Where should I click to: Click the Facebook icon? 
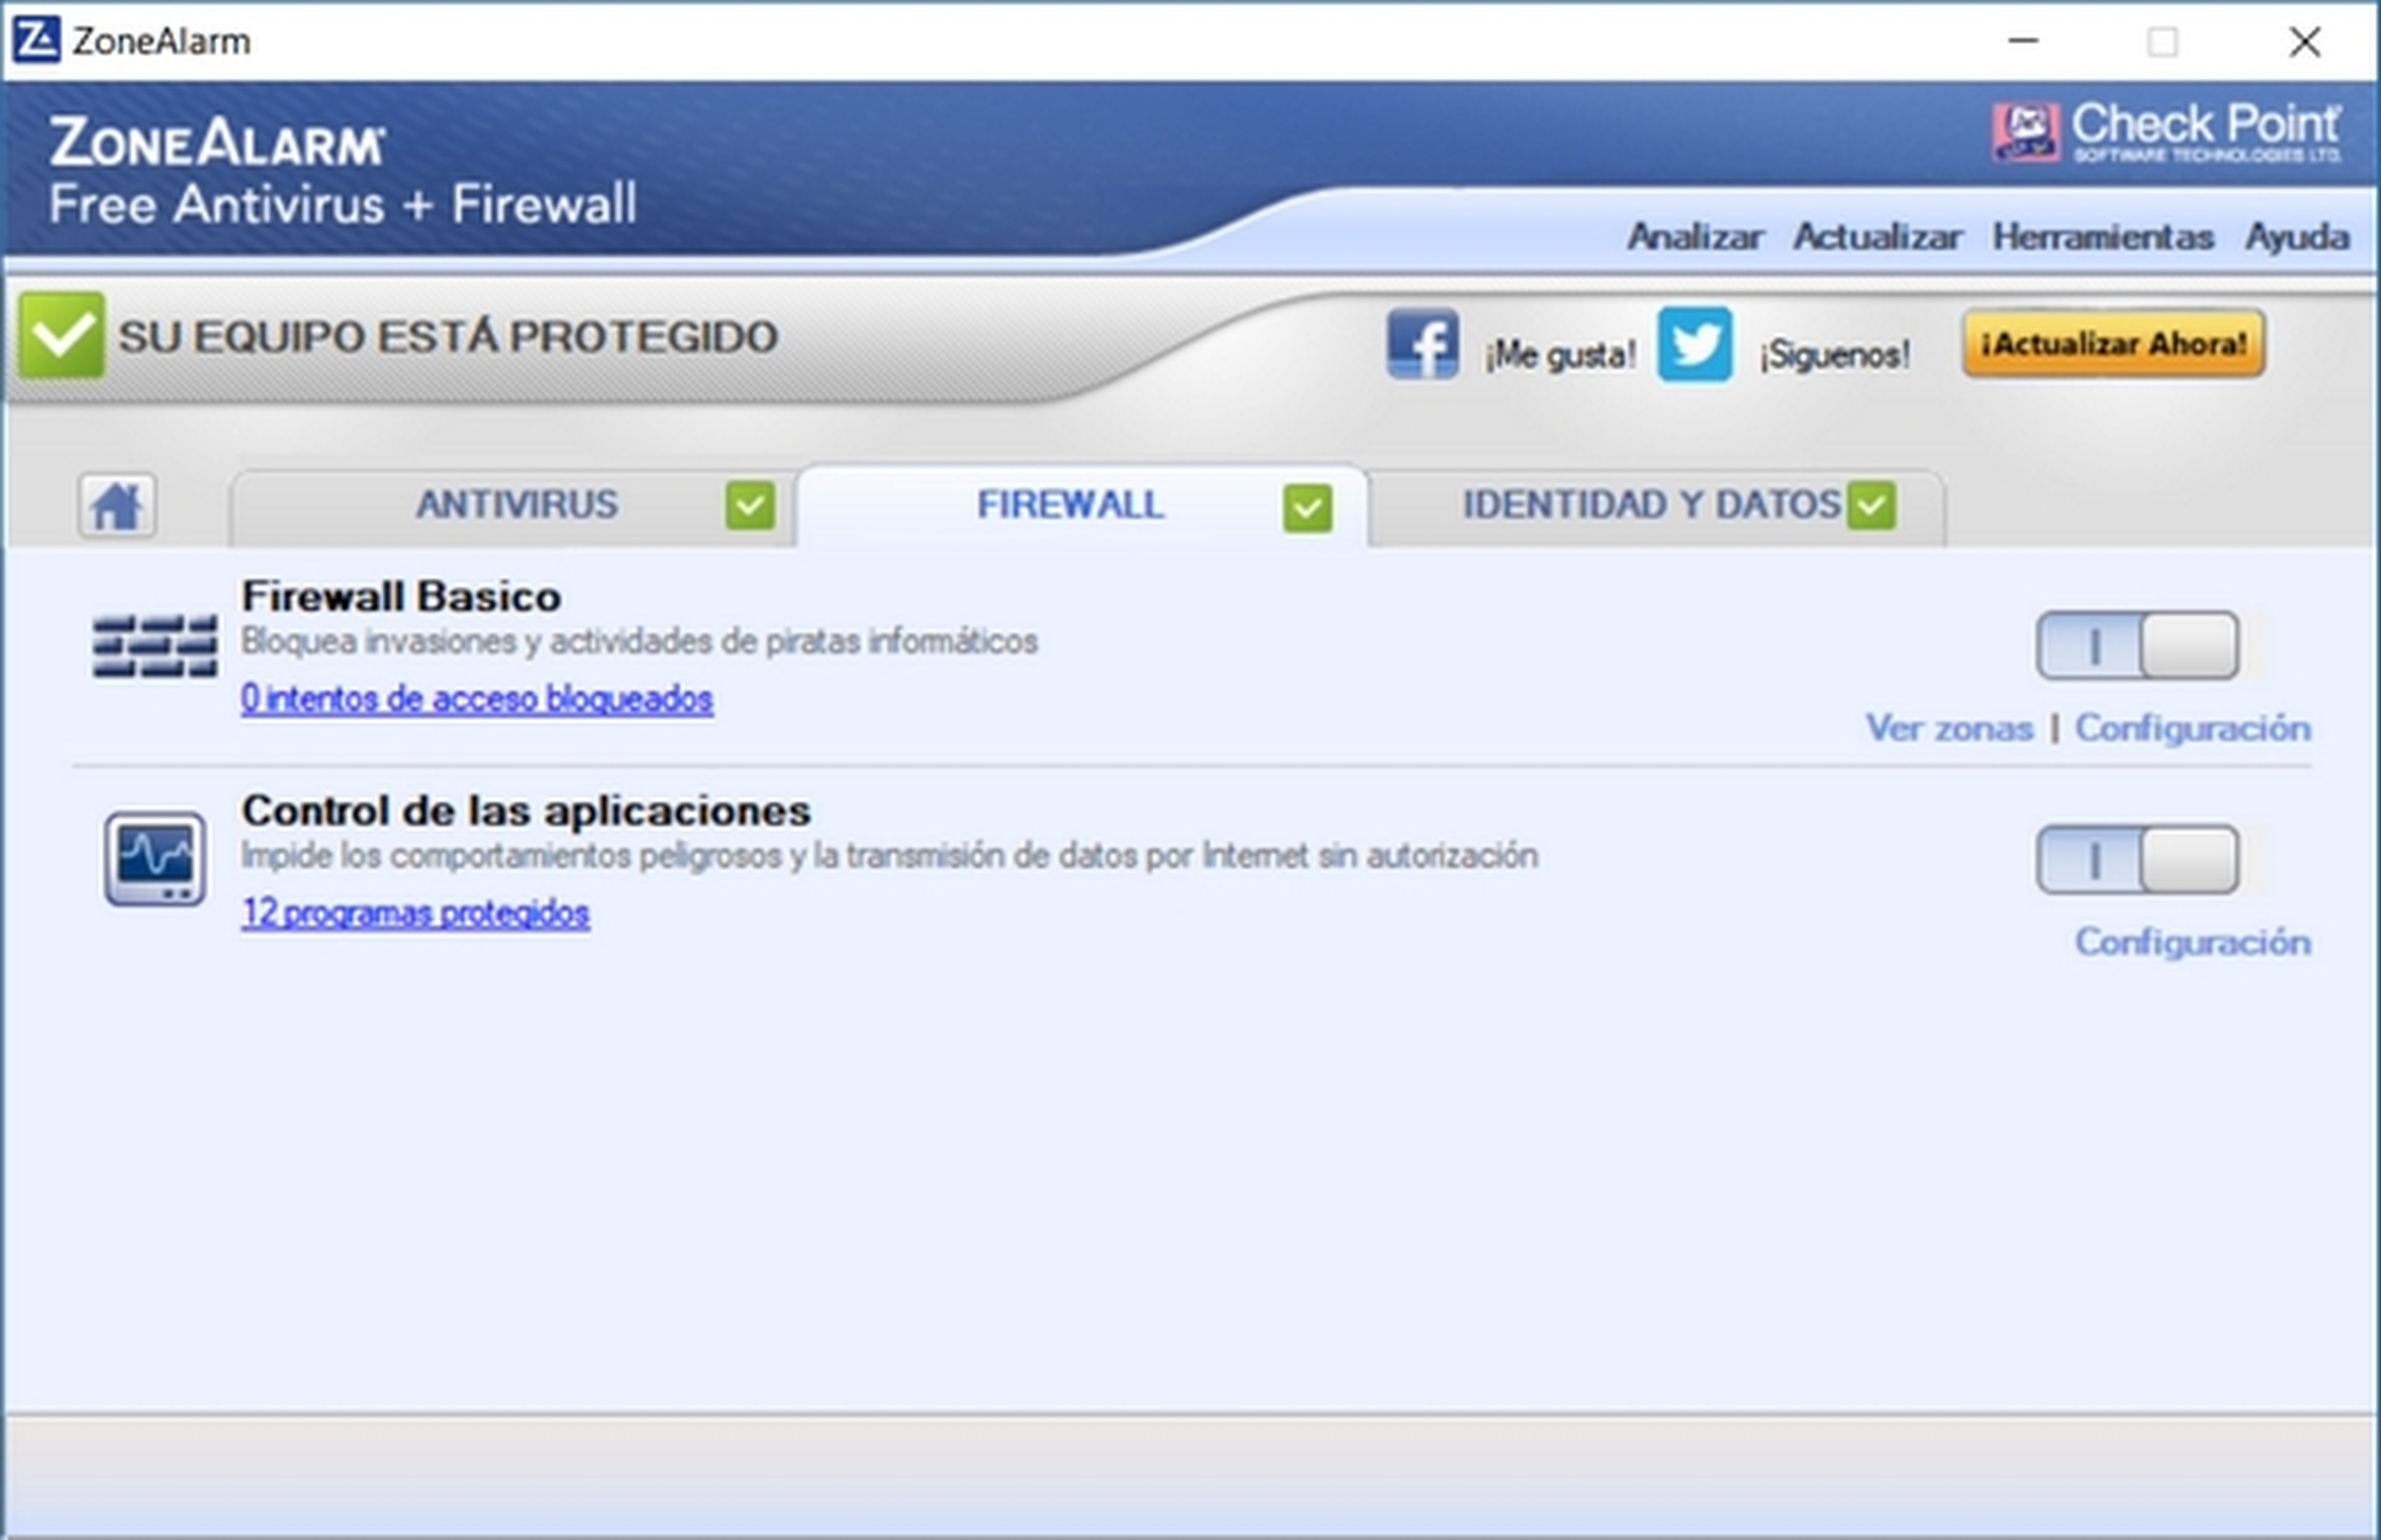pos(1422,343)
